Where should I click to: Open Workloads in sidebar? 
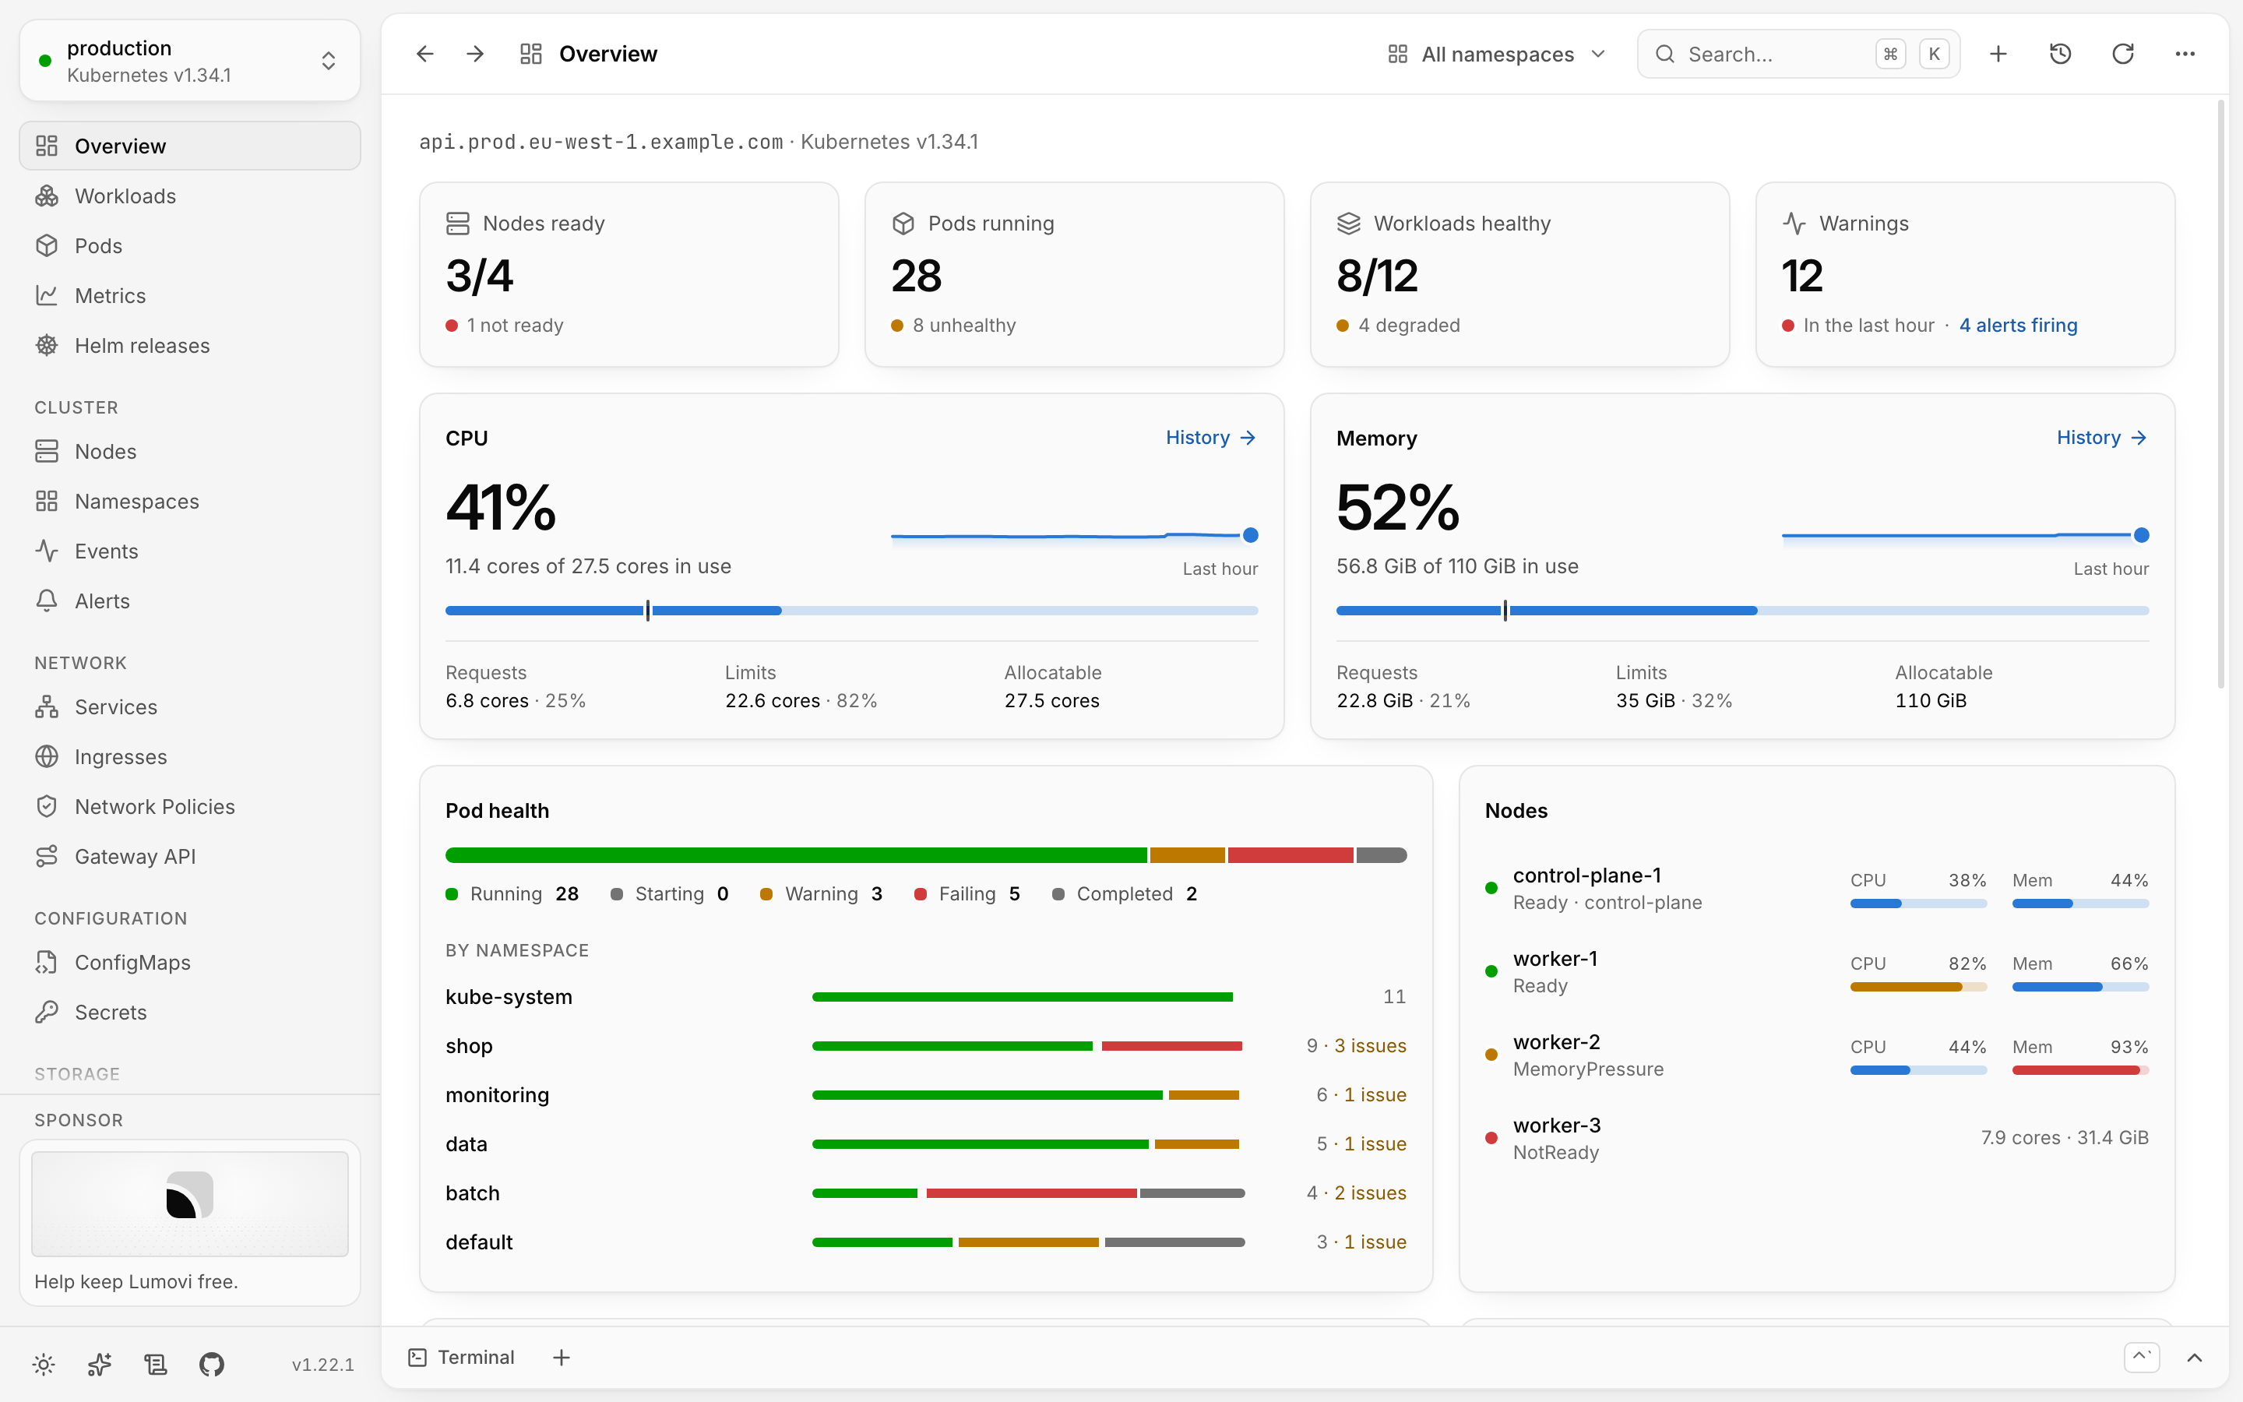(x=190, y=196)
